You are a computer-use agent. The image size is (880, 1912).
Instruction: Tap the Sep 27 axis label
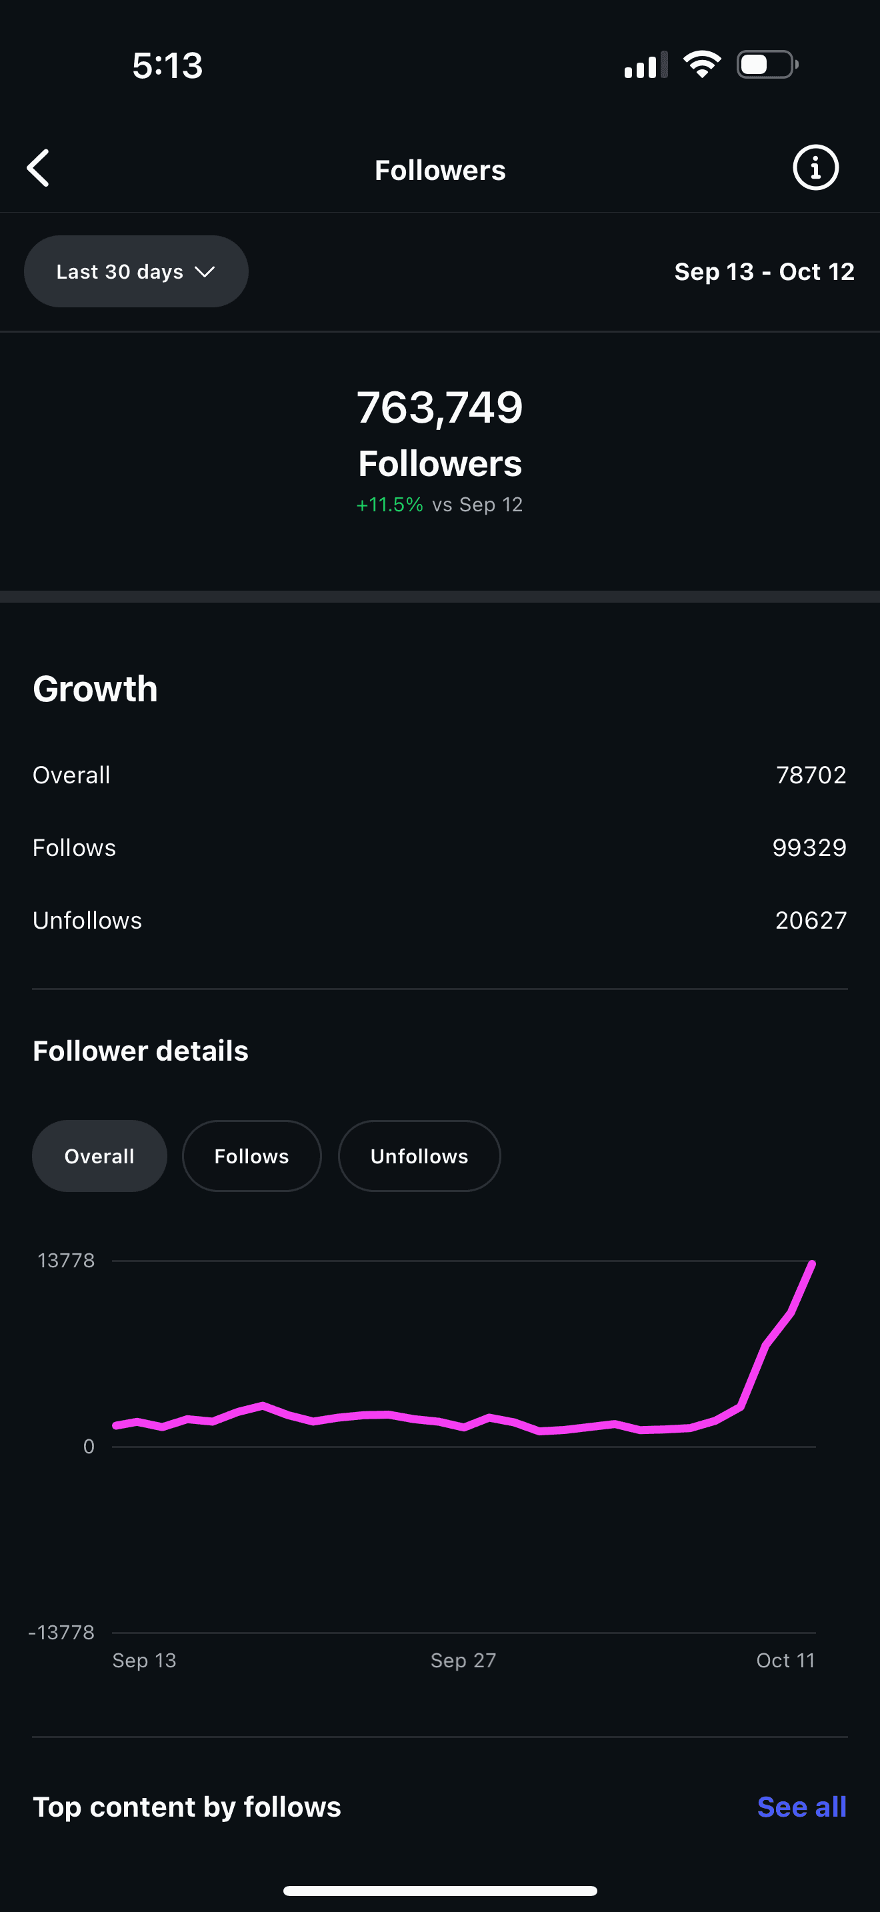click(463, 1659)
